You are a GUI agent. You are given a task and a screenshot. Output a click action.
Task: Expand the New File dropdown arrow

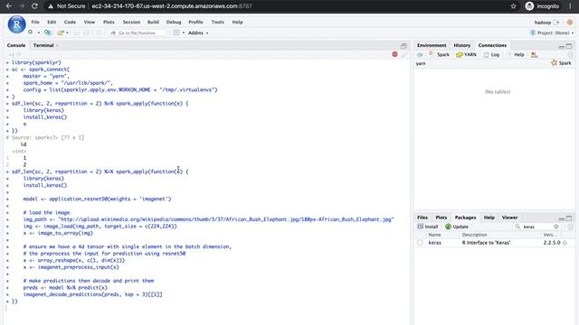pos(38,32)
